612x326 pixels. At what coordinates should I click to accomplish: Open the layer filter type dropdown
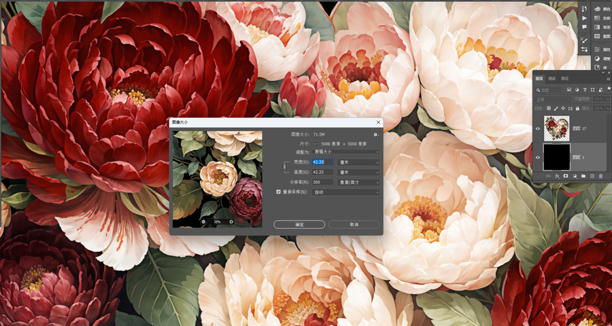pyautogui.click(x=548, y=90)
